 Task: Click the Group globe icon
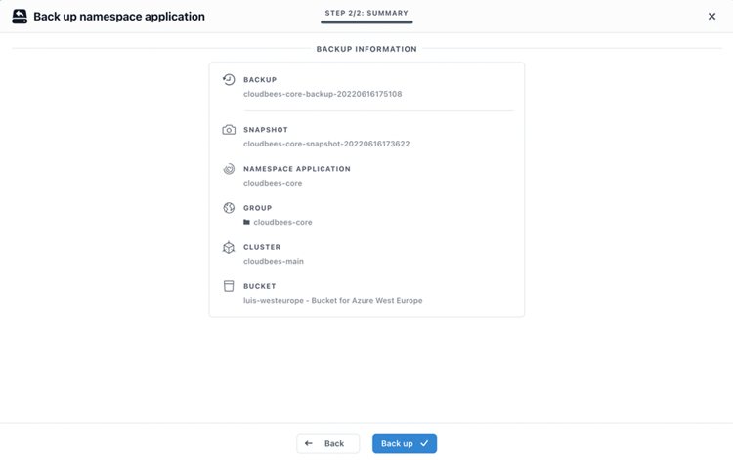(229, 208)
